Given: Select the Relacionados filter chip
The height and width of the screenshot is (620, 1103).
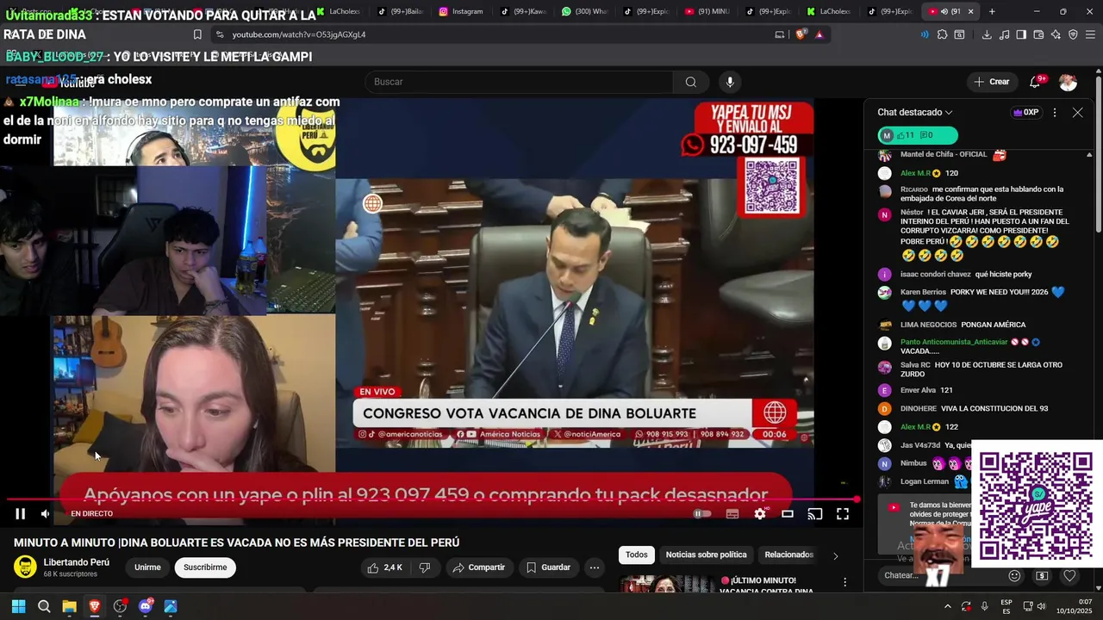Looking at the screenshot, I should pyautogui.click(x=788, y=555).
